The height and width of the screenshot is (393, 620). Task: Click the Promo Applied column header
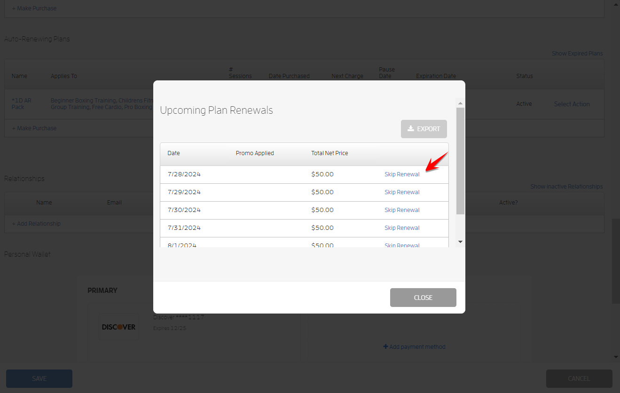255,153
